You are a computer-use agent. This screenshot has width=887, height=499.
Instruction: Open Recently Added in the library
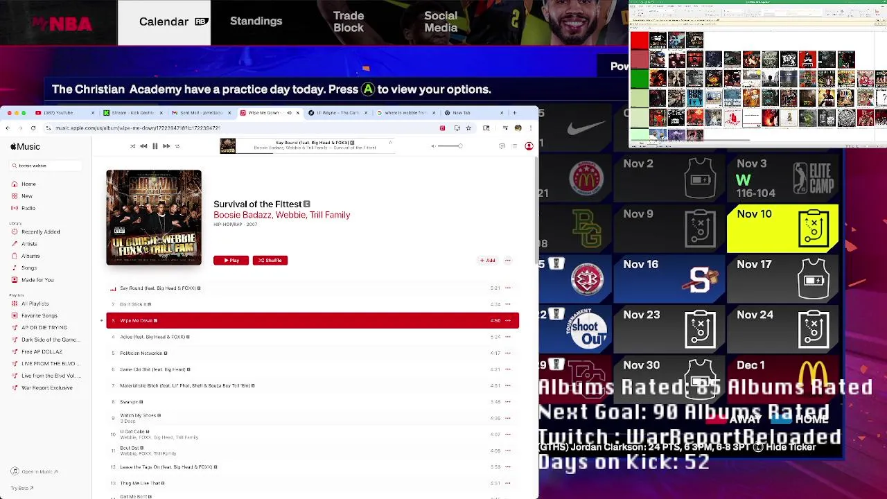tap(40, 231)
